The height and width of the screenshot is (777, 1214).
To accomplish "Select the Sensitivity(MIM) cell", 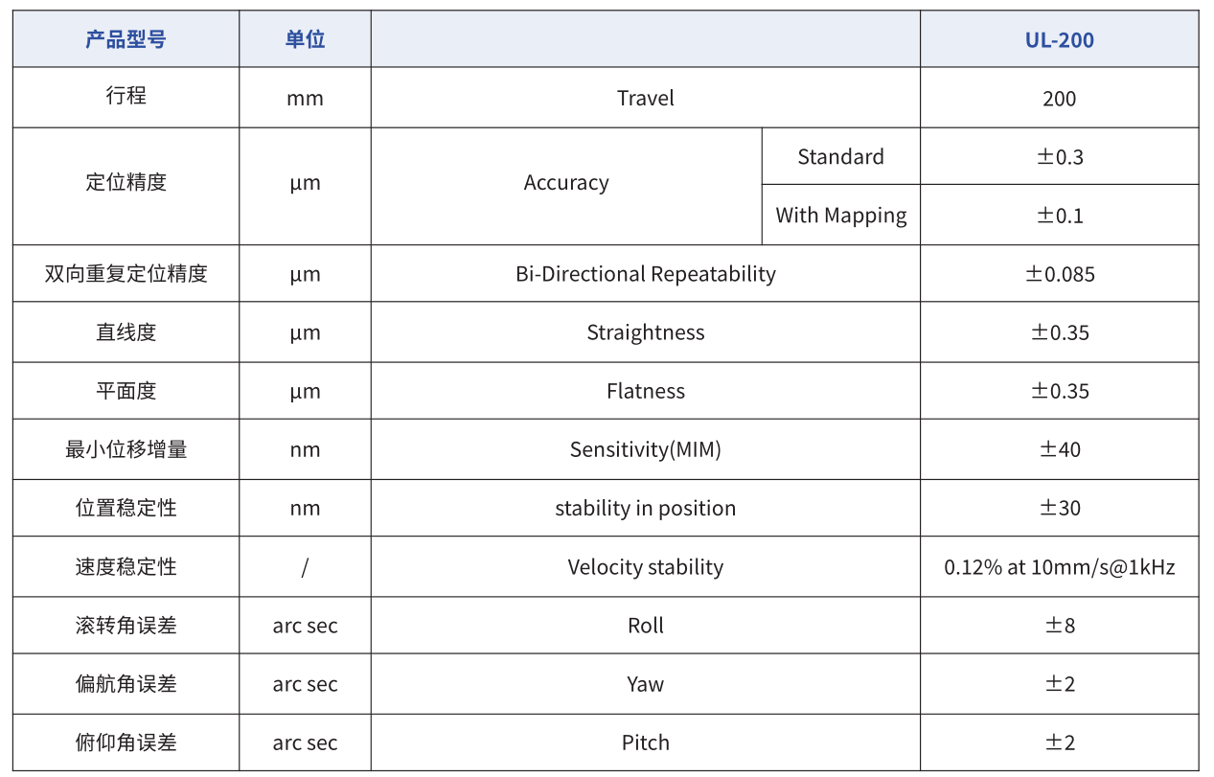I will pos(645,449).
